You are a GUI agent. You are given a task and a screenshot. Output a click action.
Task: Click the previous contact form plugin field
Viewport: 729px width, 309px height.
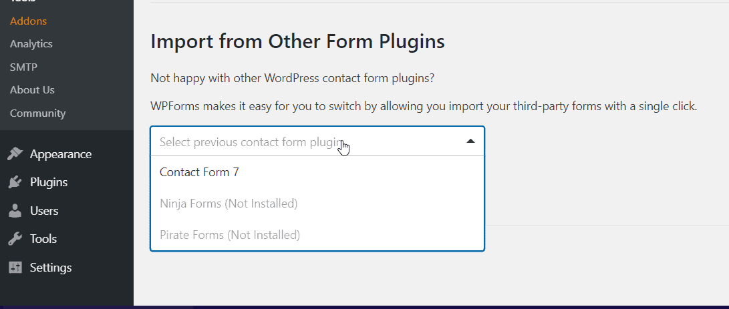pyautogui.click(x=317, y=141)
